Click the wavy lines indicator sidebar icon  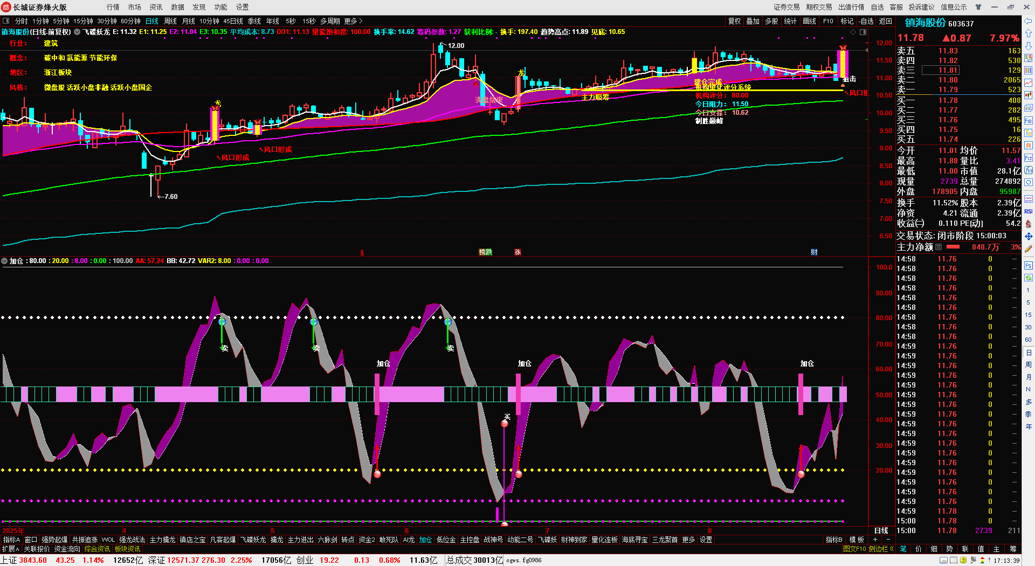pos(1029,199)
